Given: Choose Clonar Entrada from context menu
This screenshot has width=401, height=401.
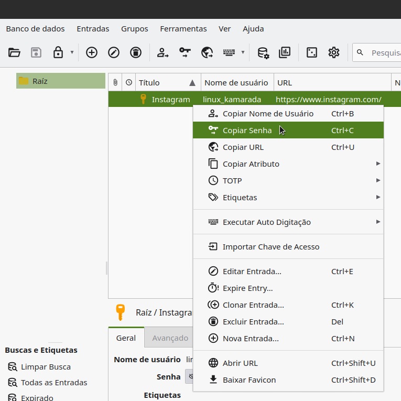Looking at the screenshot, I should pyautogui.click(x=288, y=305).
